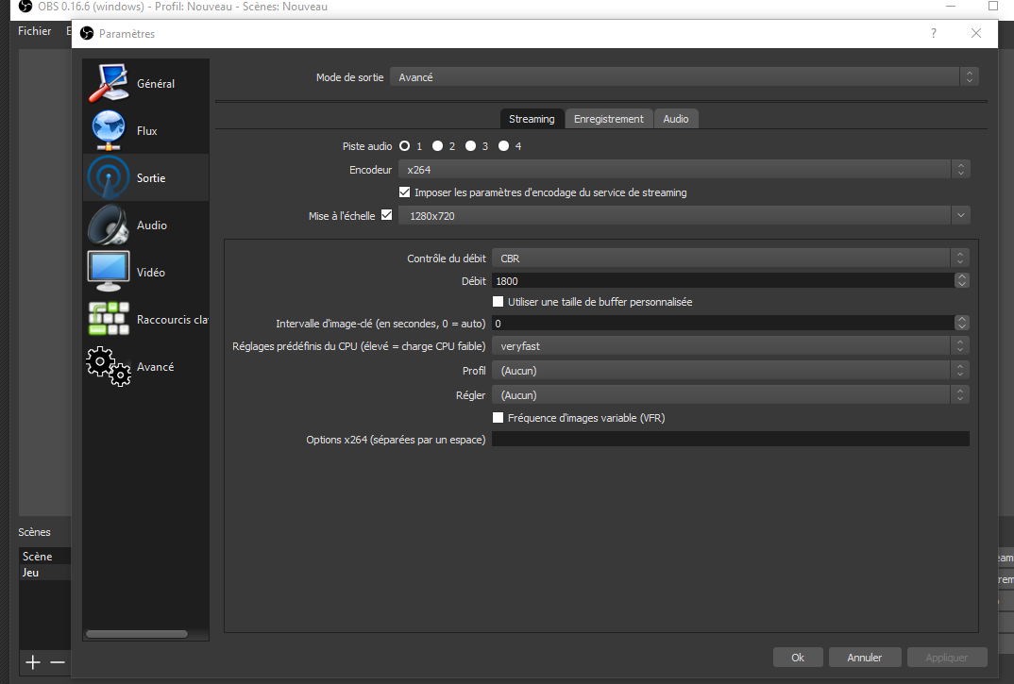
Task: Switch to the Streaming tab
Action: pos(532,119)
